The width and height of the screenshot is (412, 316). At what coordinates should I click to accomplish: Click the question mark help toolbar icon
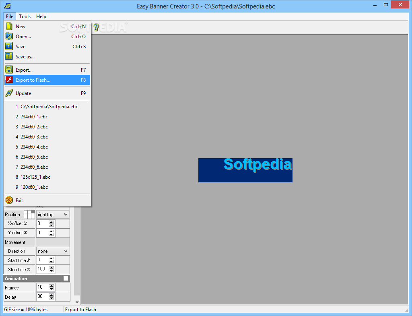(x=96, y=27)
